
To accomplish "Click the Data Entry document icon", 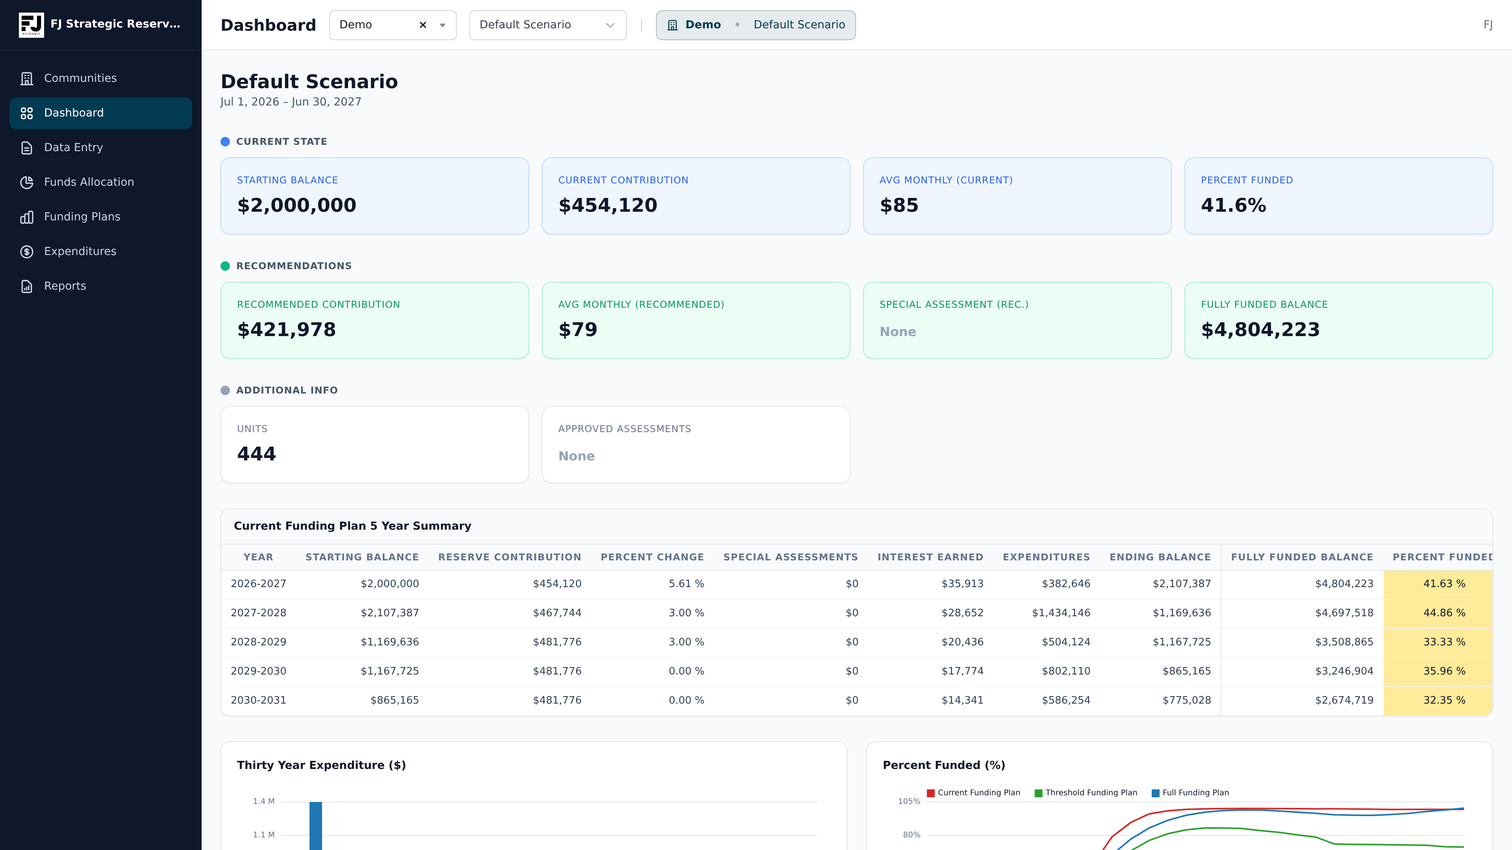I will point(27,148).
